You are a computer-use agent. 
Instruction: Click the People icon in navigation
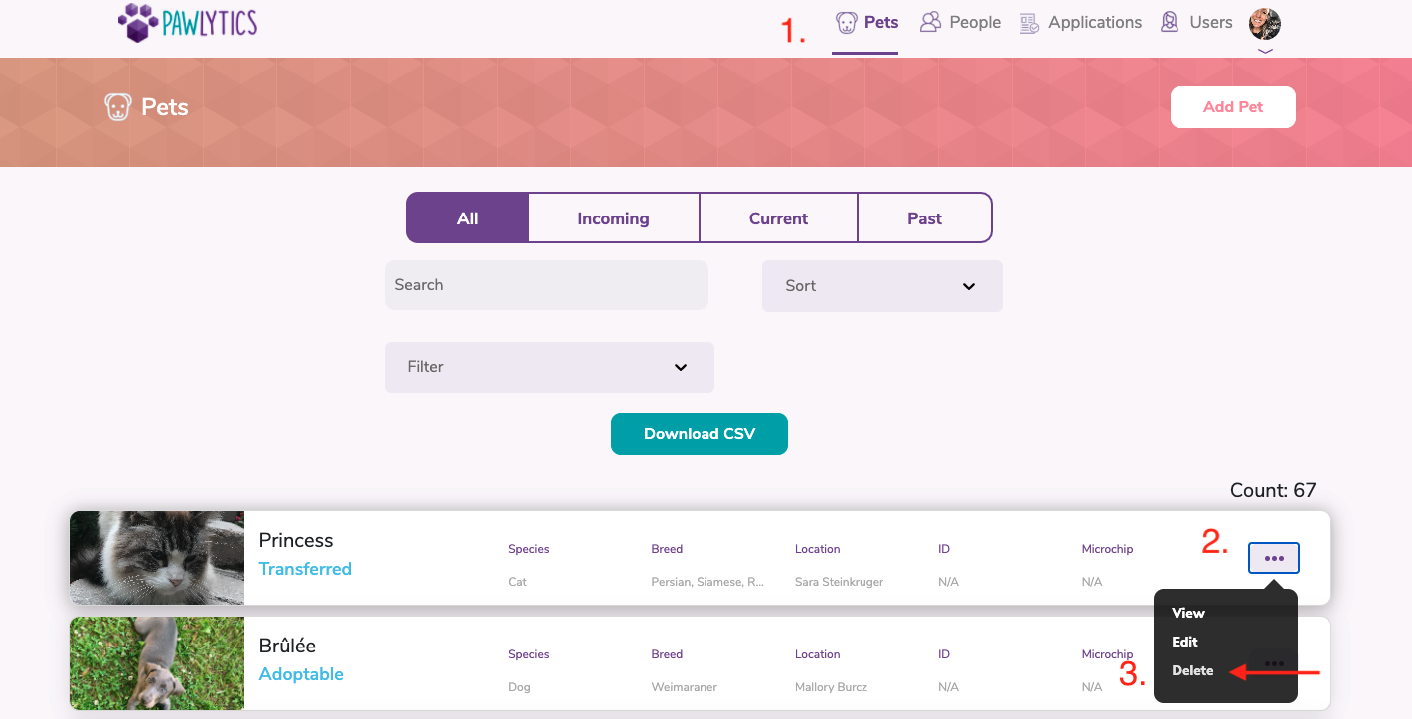coord(930,22)
